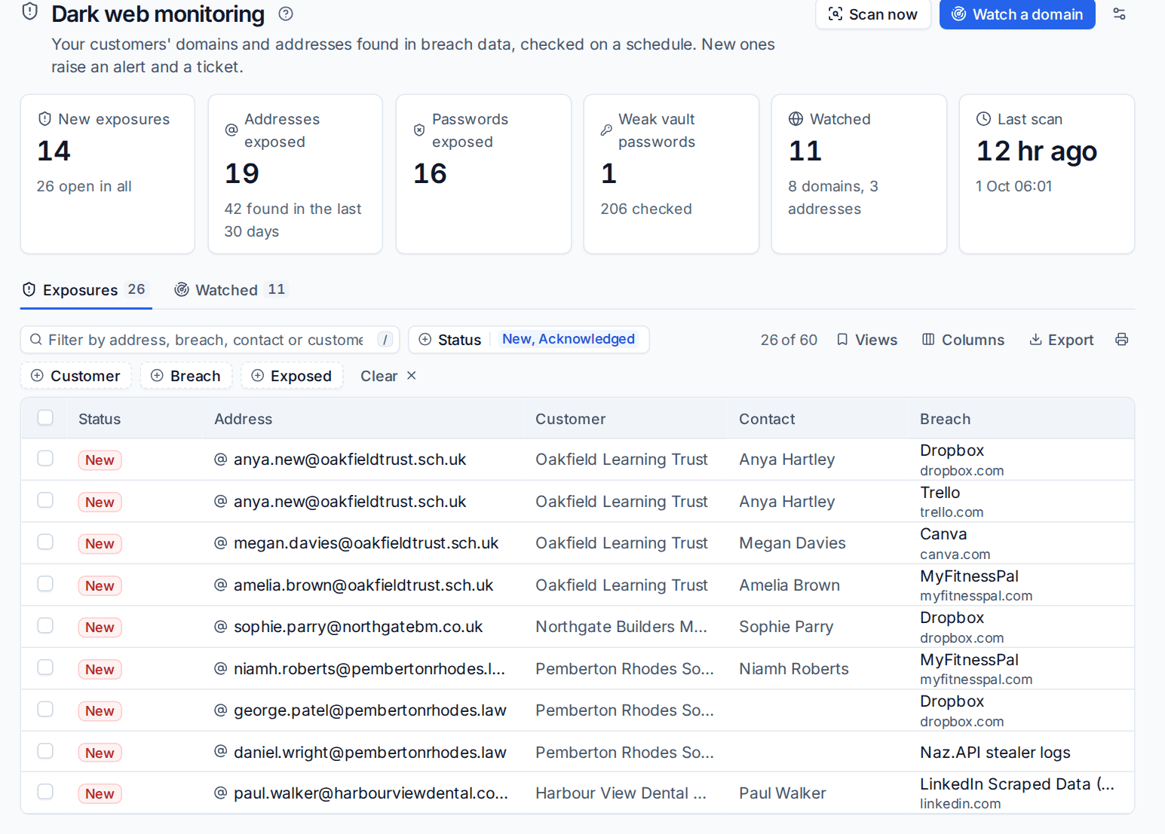Sort by the Customer column header

[570, 419]
